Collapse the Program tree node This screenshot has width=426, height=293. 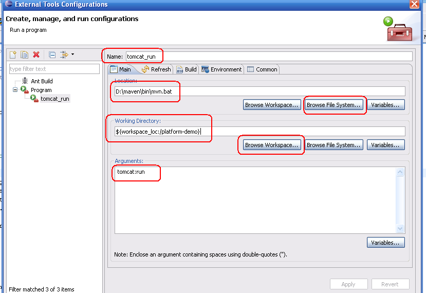[x=15, y=89]
